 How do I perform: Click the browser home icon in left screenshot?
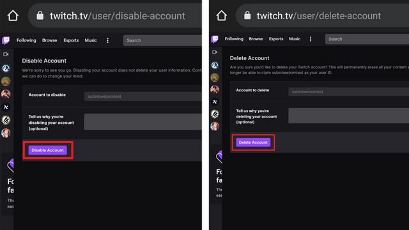pyautogui.click(x=13, y=15)
